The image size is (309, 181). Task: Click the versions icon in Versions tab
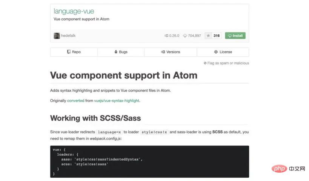coord(163,52)
